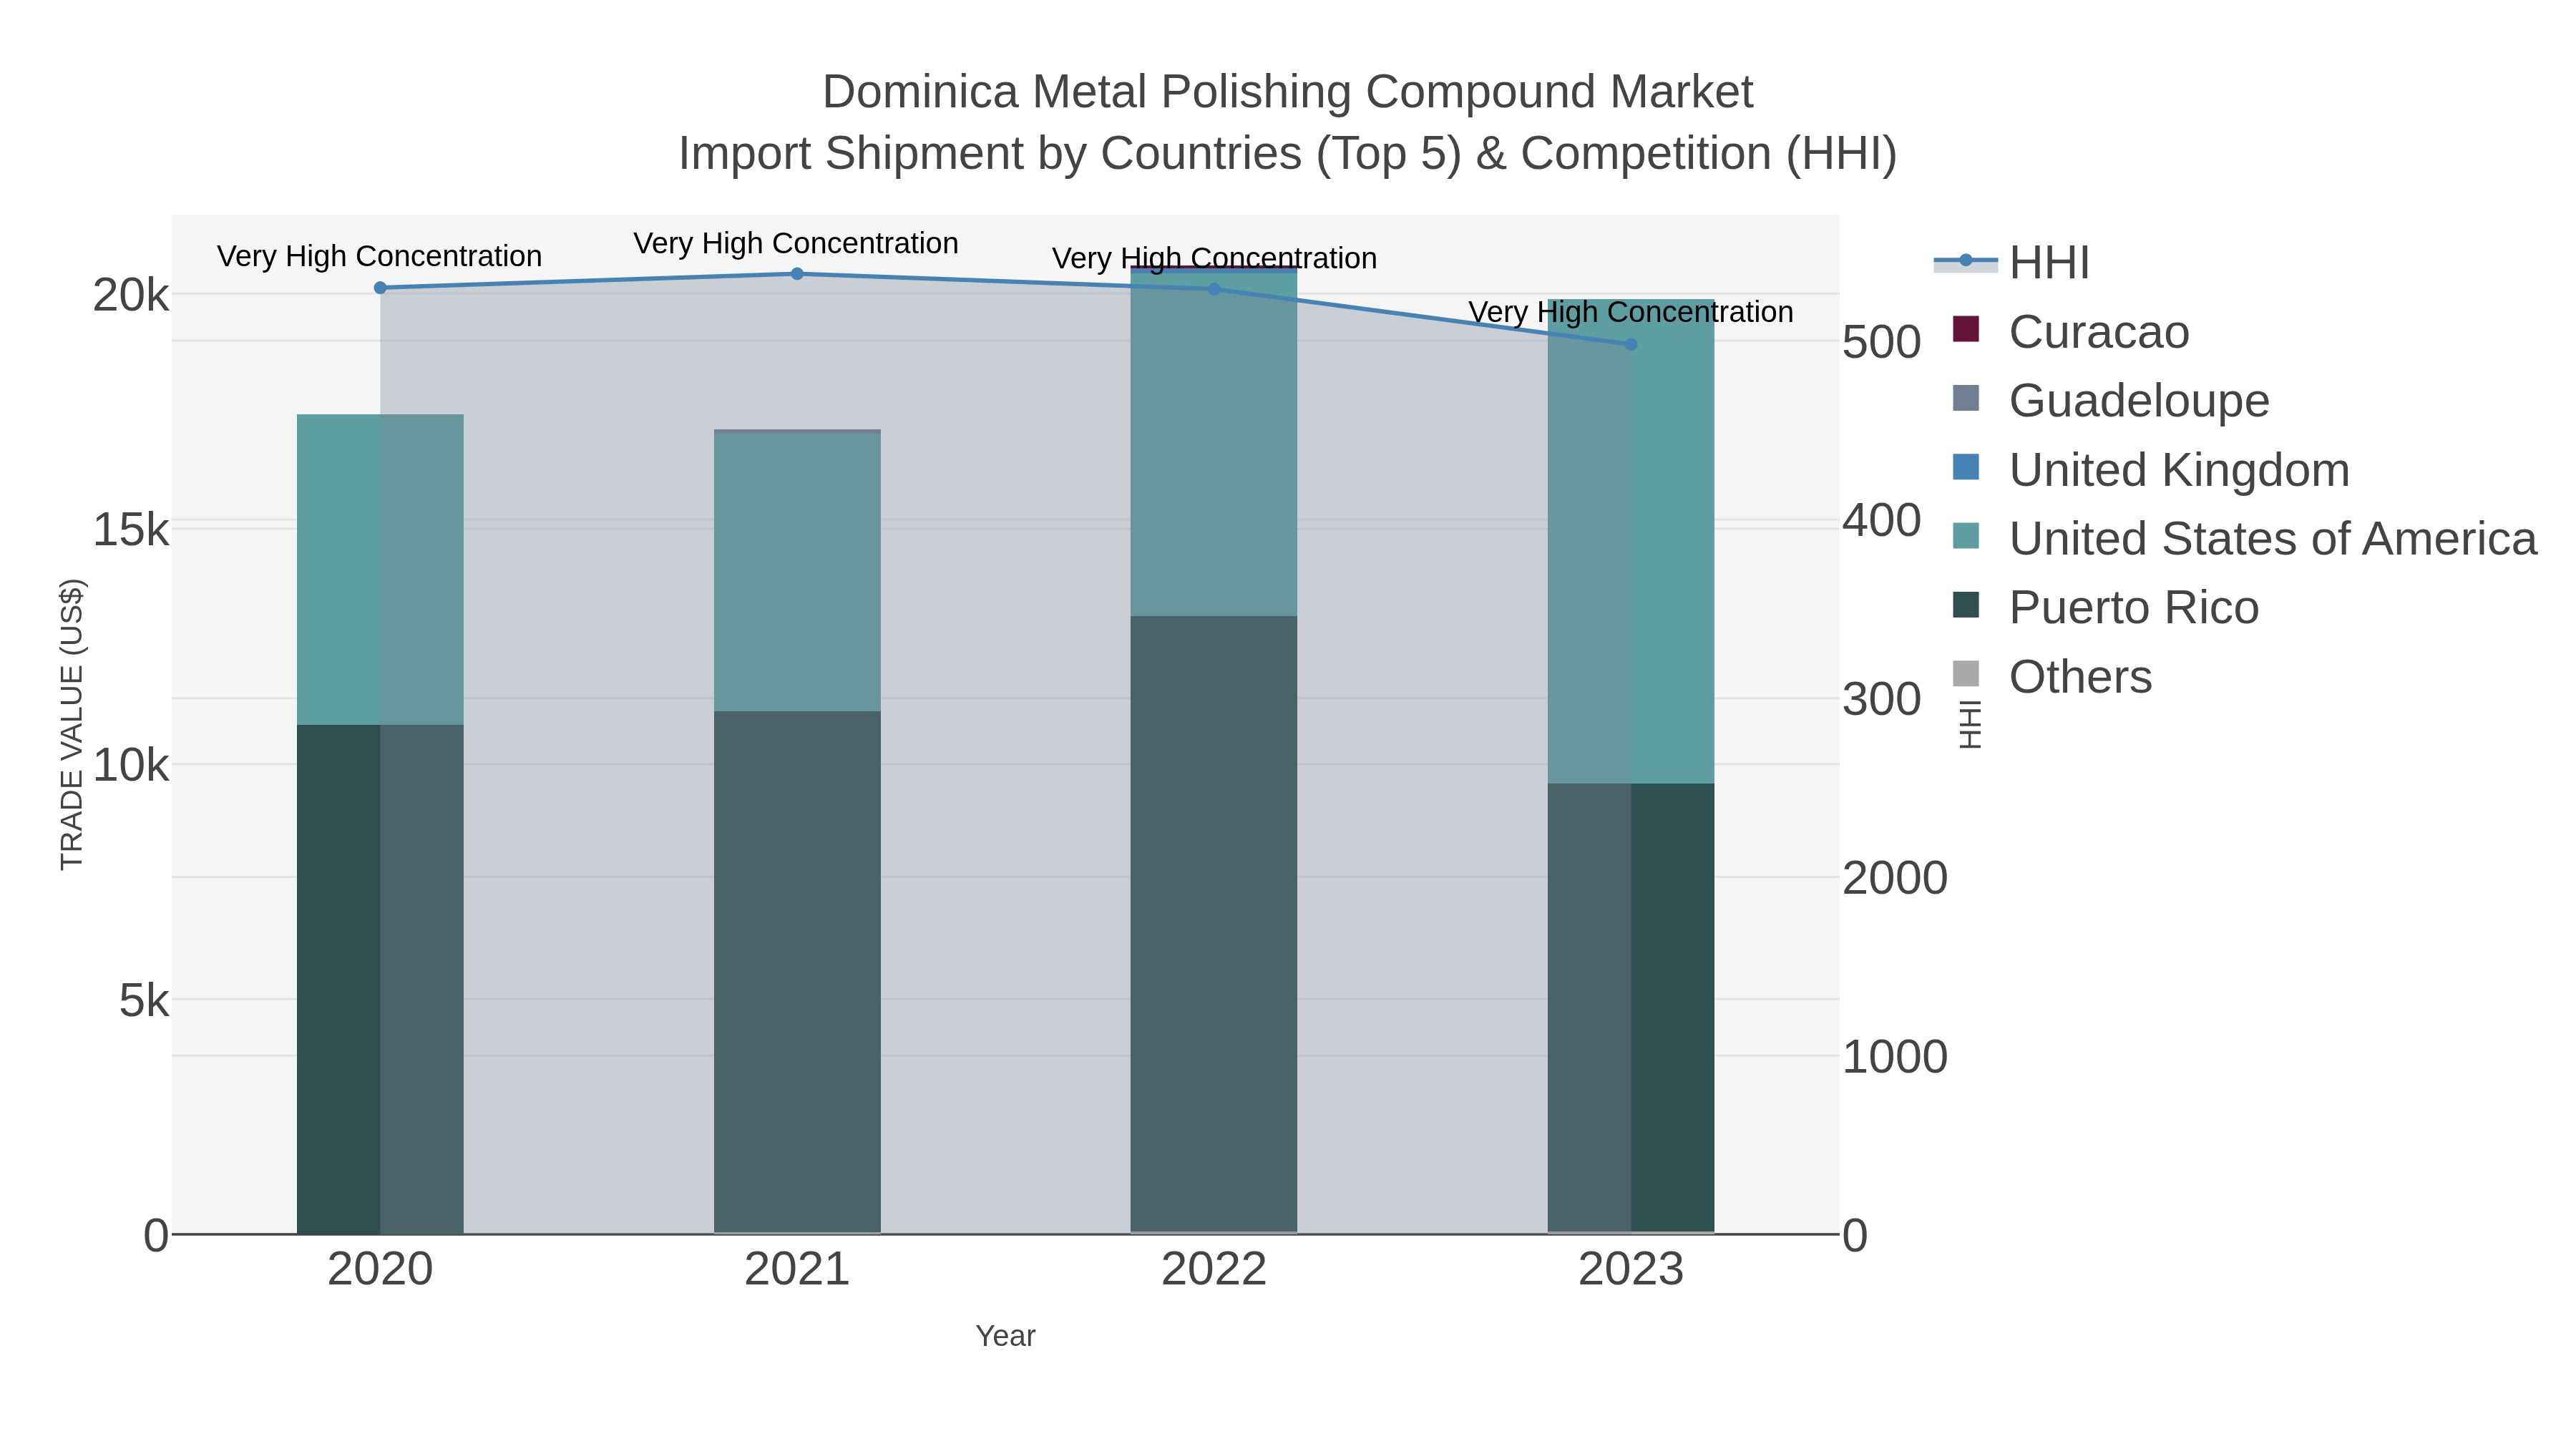Click the 5k trade value tick label
2576x1449 pixels.
click(144, 1001)
